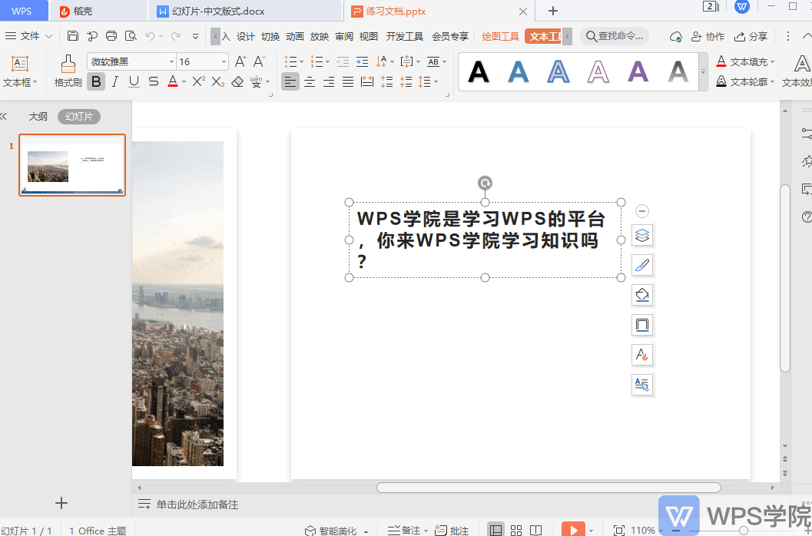This screenshot has height=536, width=812.
Task: Click the bottom text-selection icon in floating toolbar
Action: 642,385
